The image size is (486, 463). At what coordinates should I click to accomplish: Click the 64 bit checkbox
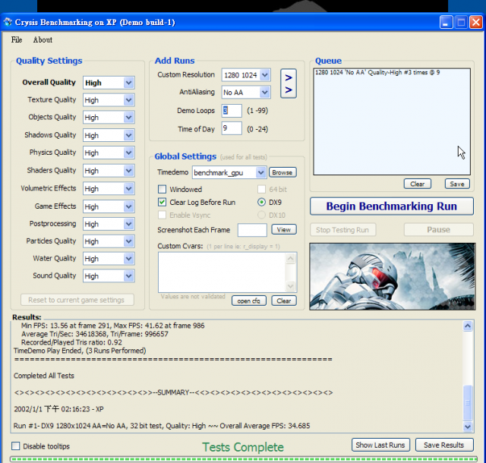[x=261, y=189]
